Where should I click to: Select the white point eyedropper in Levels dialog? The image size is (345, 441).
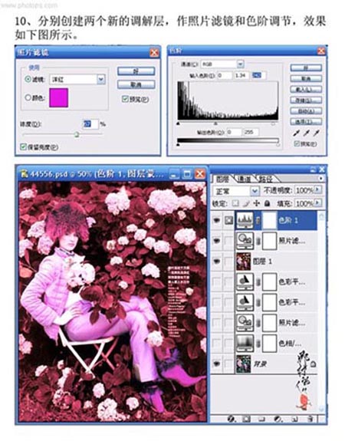(x=317, y=133)
